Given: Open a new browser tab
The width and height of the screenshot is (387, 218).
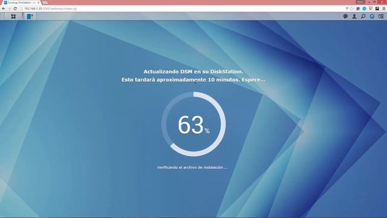Looking at the screenshot, I should (45, 2).
